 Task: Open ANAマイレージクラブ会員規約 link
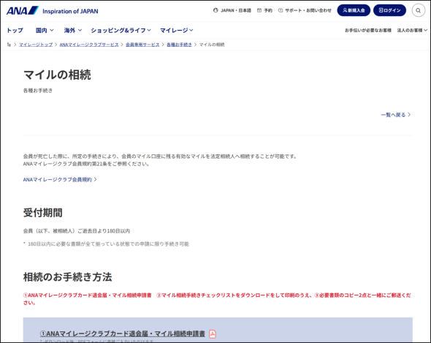[60, 179]
